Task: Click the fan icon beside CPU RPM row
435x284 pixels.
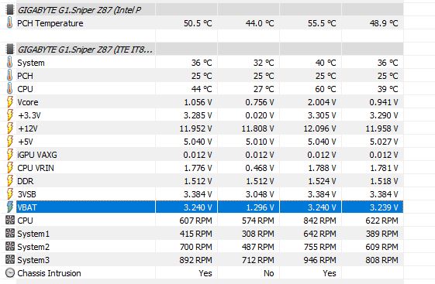Action: 10,221
